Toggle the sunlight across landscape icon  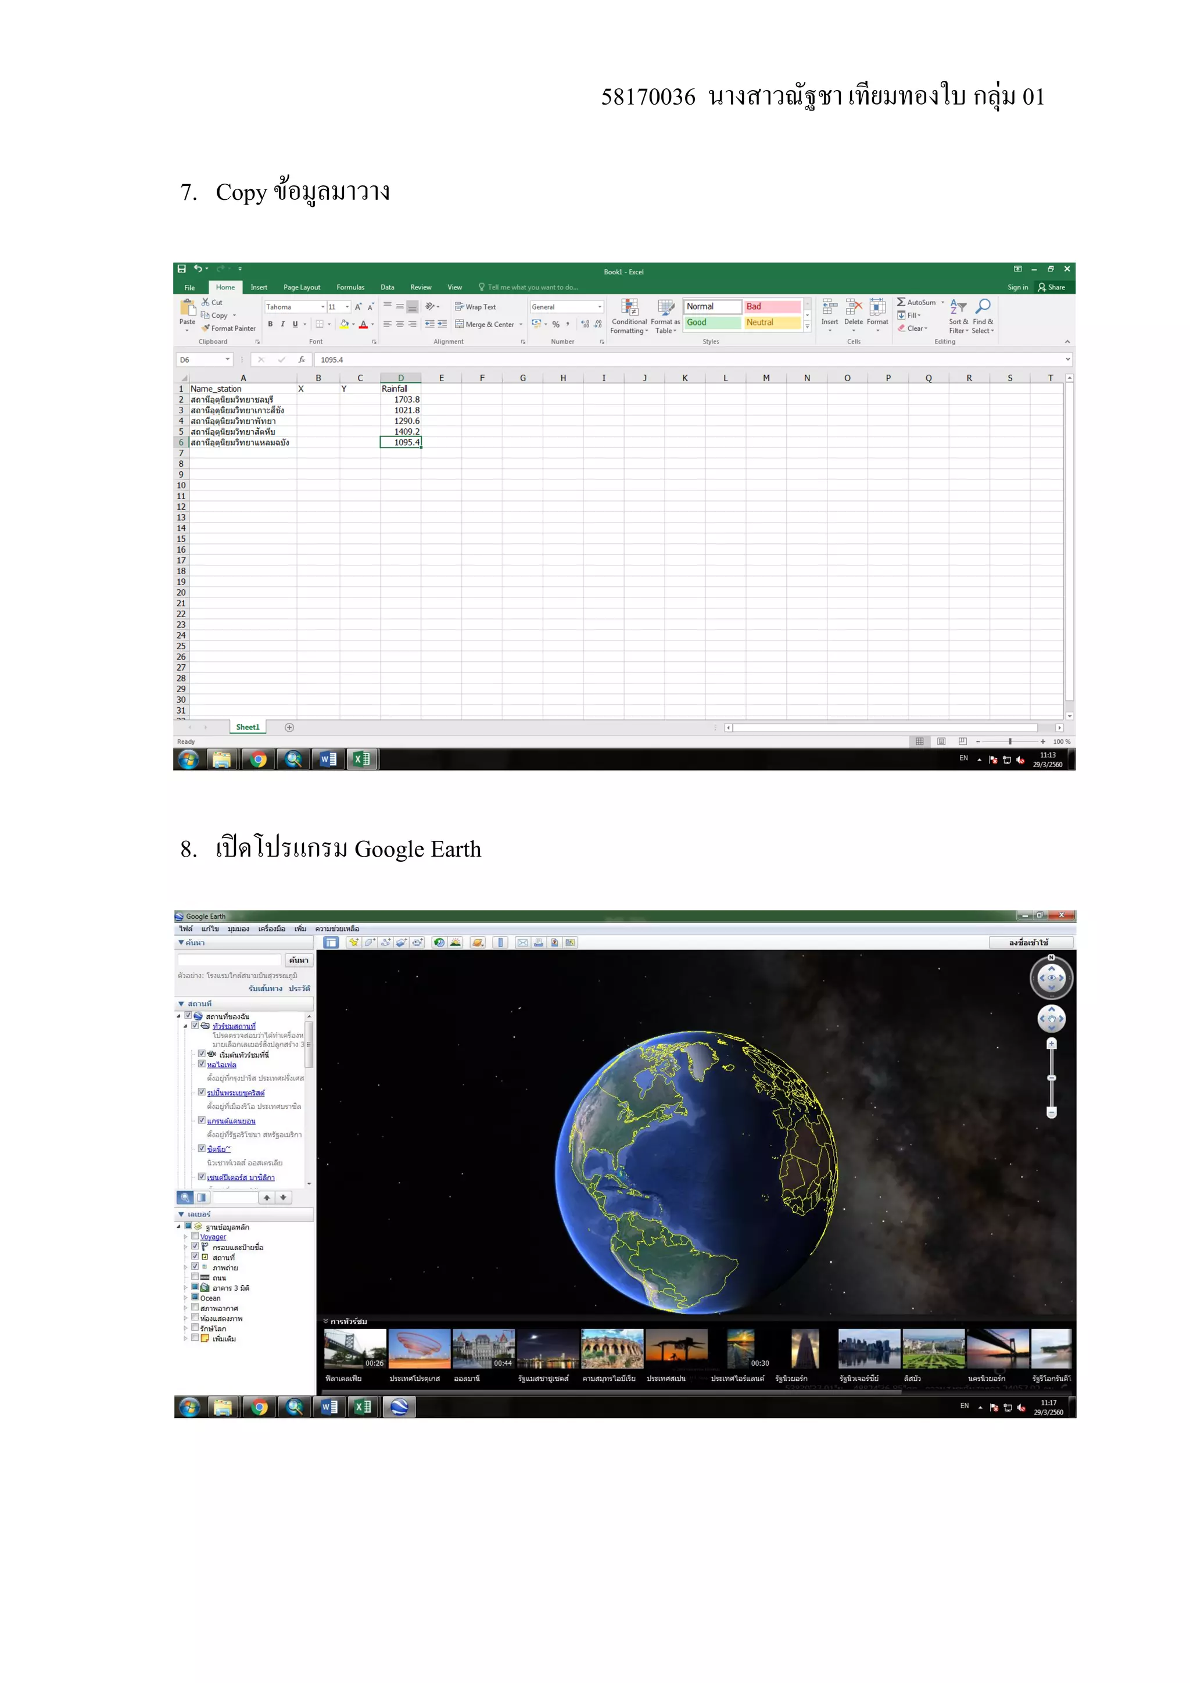456,943
